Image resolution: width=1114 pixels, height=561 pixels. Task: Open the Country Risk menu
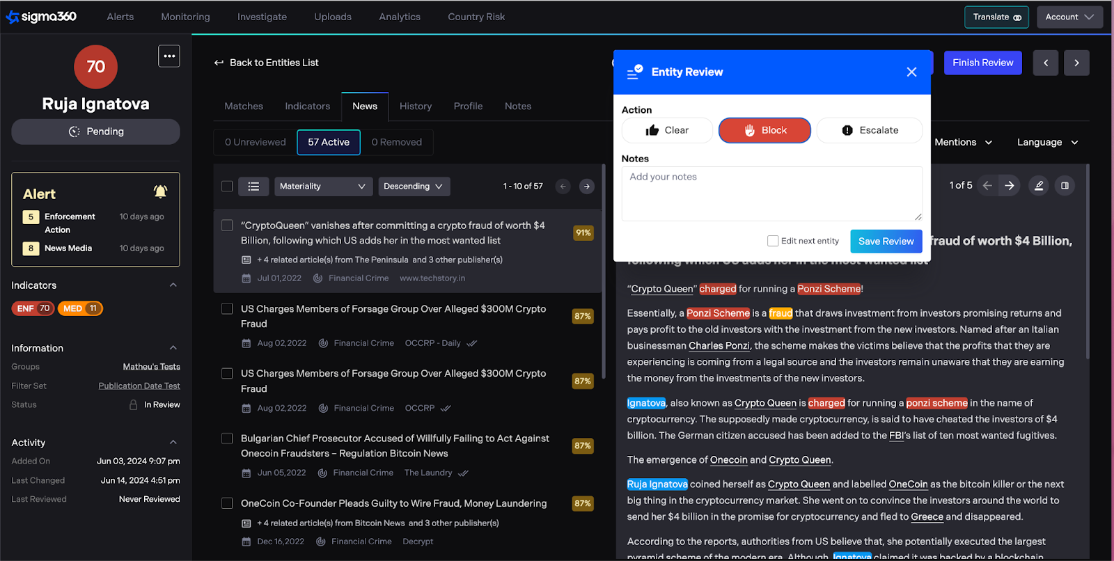coord(476,17)
